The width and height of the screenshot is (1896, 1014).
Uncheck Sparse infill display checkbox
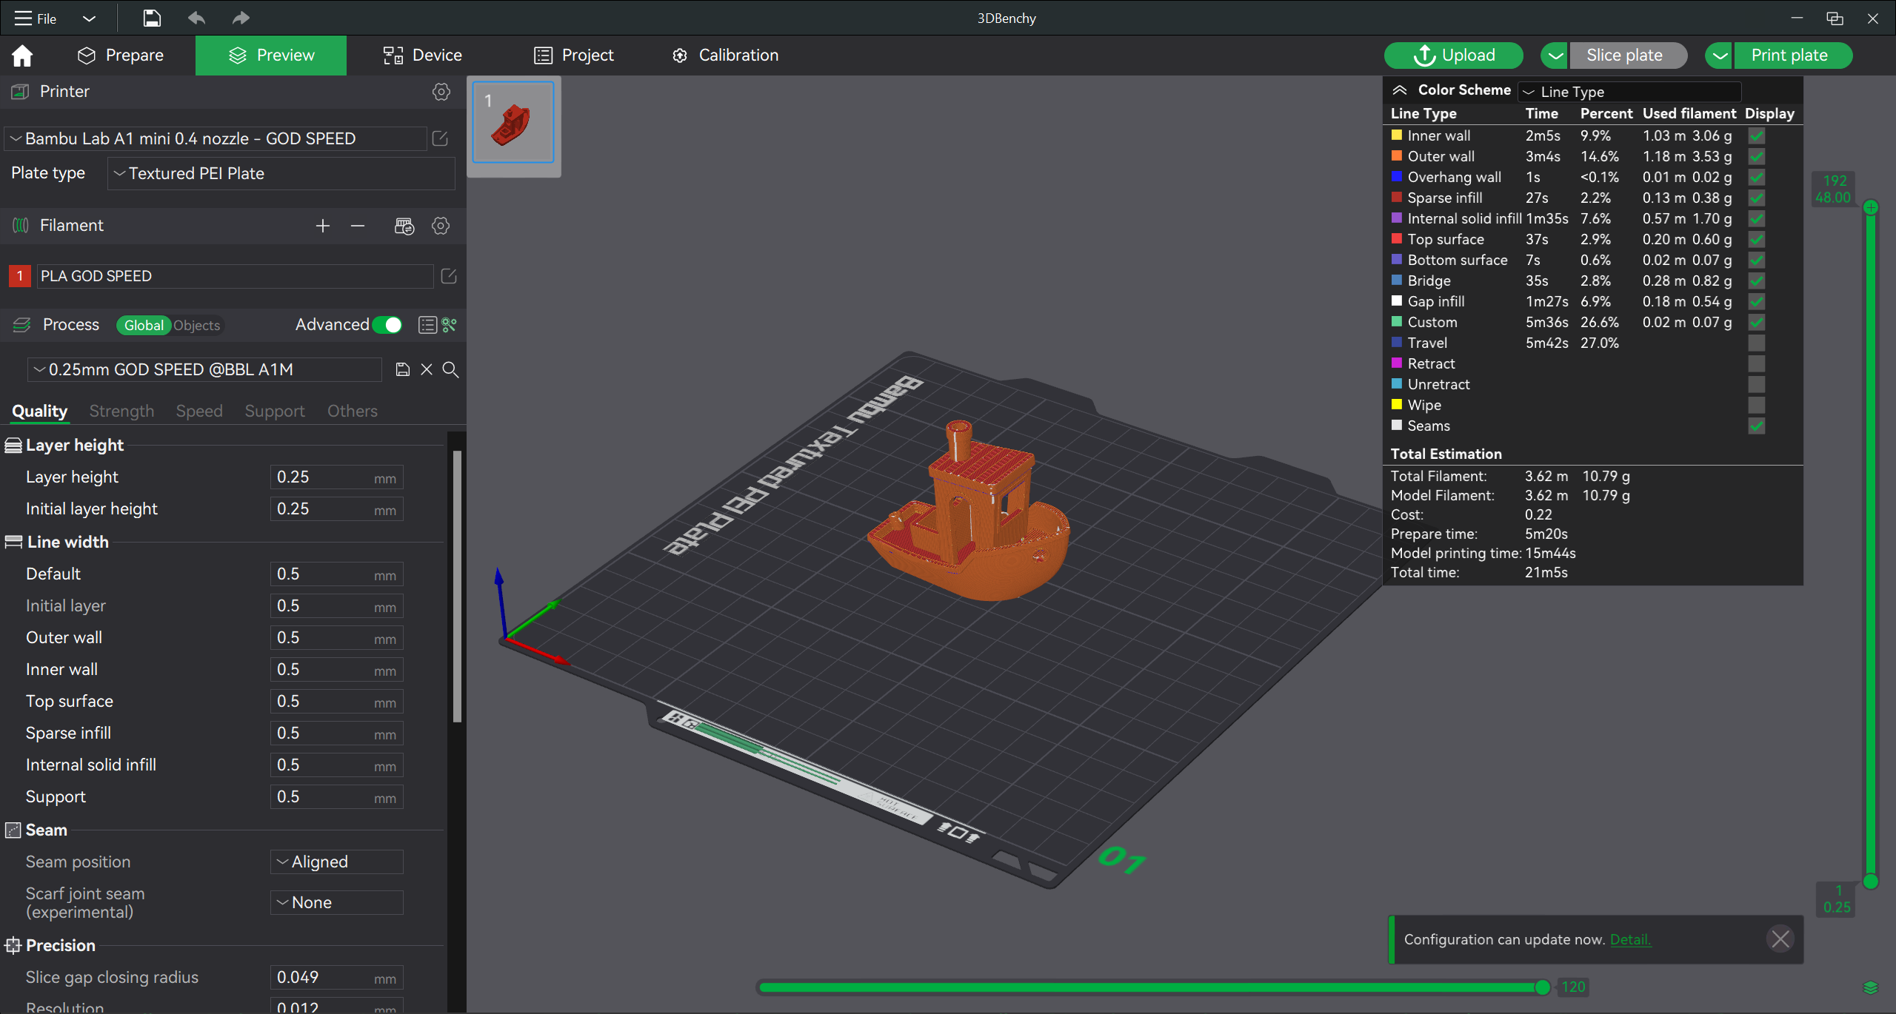[x=1757, y=198]
